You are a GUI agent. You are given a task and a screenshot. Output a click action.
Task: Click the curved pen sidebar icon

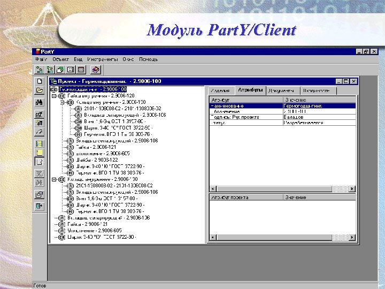(39, 132)
